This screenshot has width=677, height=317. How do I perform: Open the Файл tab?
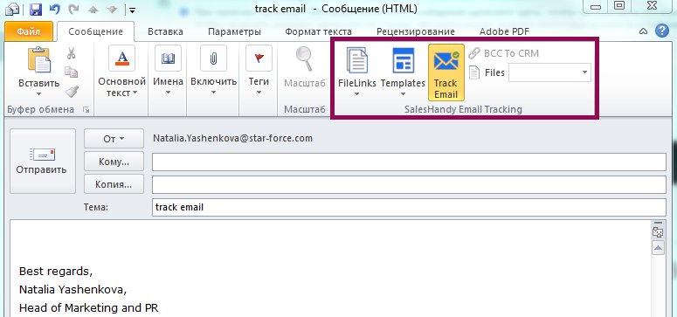coord(29,31)
